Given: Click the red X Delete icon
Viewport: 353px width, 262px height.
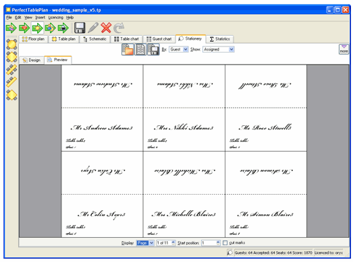Looking at the screenshot, I should point(106,28).
